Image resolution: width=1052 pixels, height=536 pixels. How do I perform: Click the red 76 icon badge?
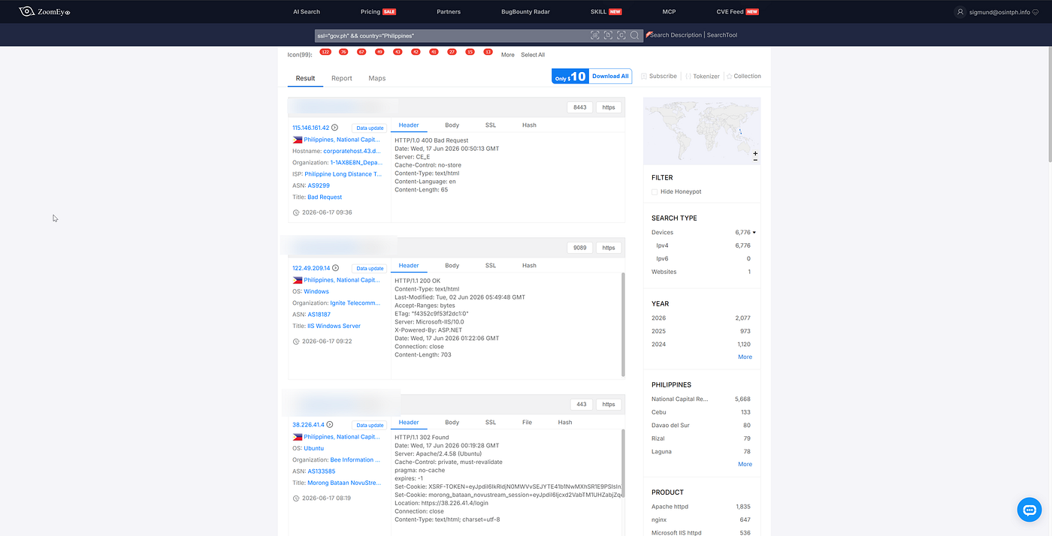[343, 52]
